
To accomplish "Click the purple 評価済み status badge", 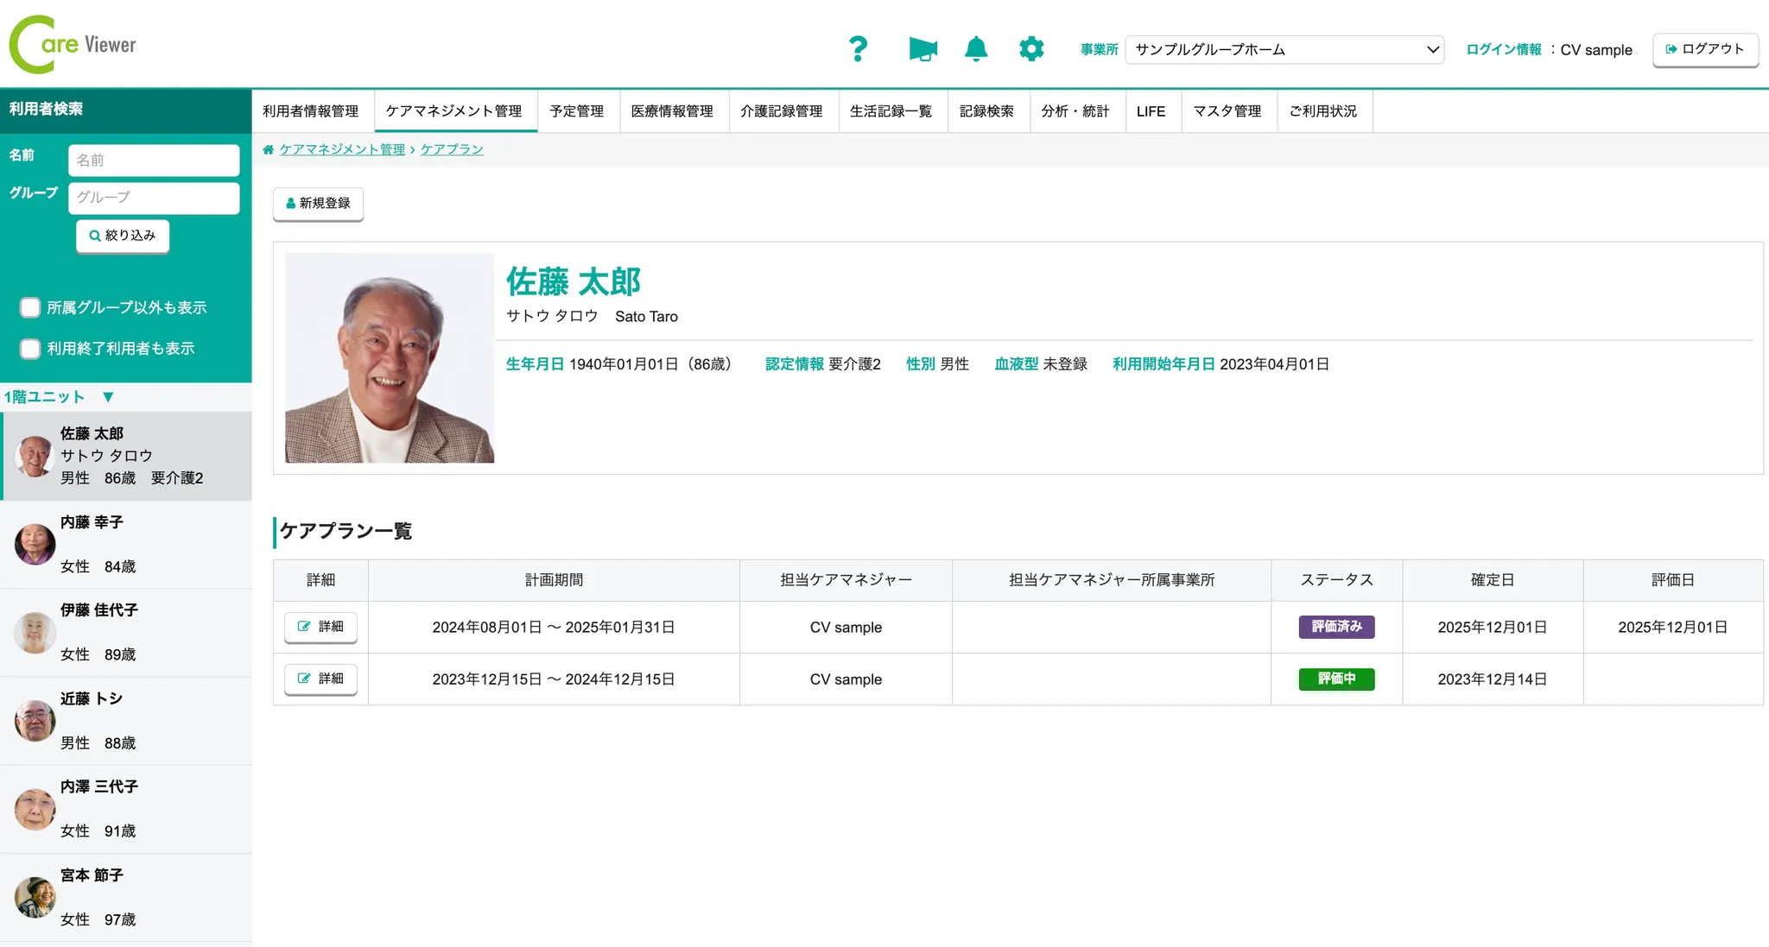I will coord(1336,627).
